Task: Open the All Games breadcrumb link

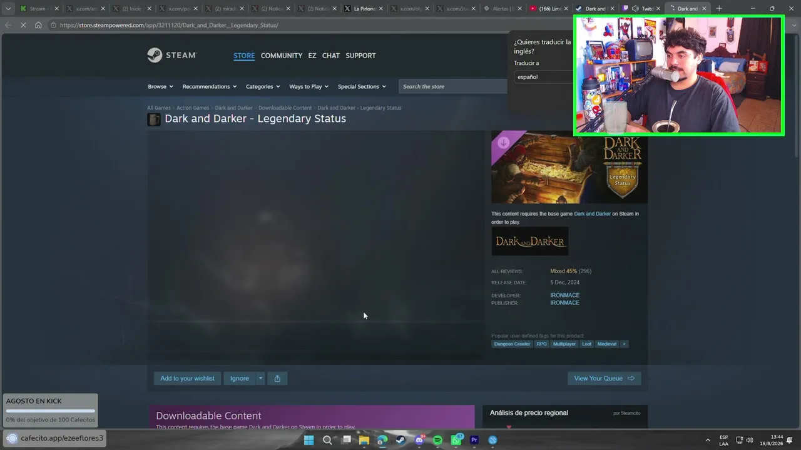Action: (x=159, y=108)
